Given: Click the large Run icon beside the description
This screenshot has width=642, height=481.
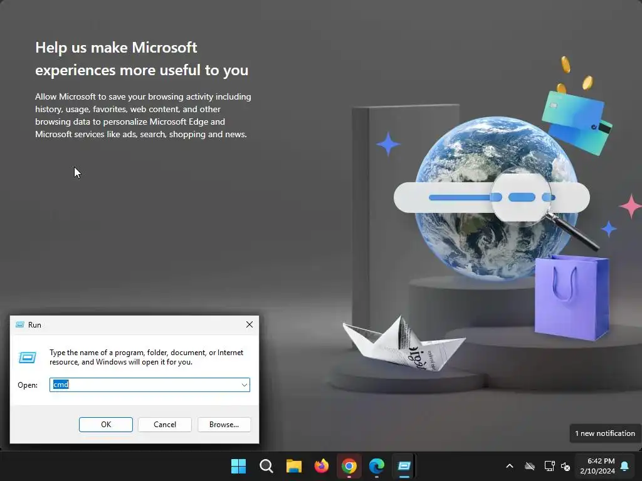Looking at the screenshot, I should pyautogui.click(x=28, y=358).
